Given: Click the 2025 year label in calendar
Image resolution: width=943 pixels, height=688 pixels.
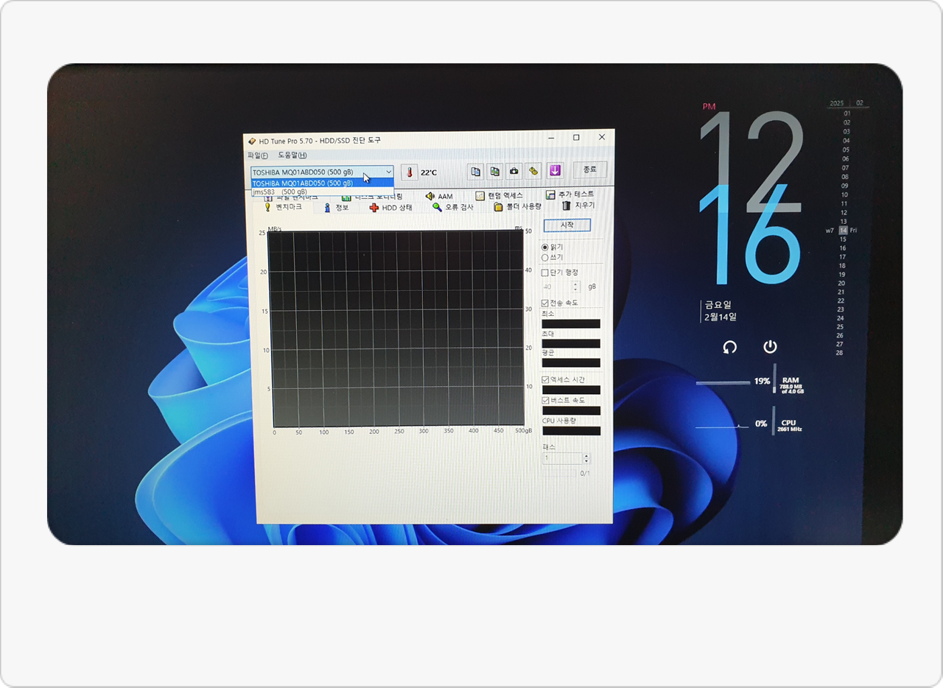Looking at the screenshot, I should (836, 103).
